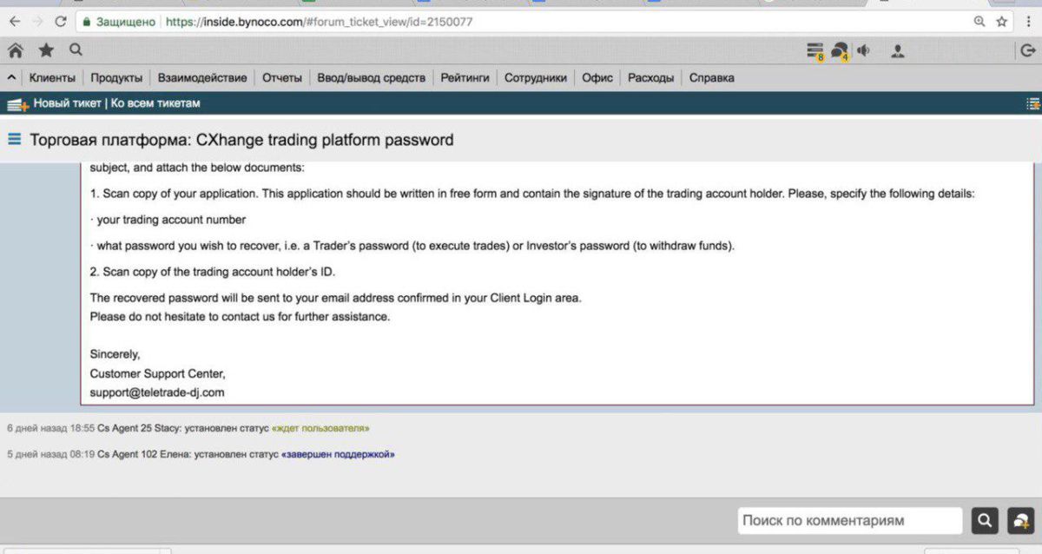Open the Клиенты menu
The width and height of the screenshot is (1042, 554).
point(52,77)
